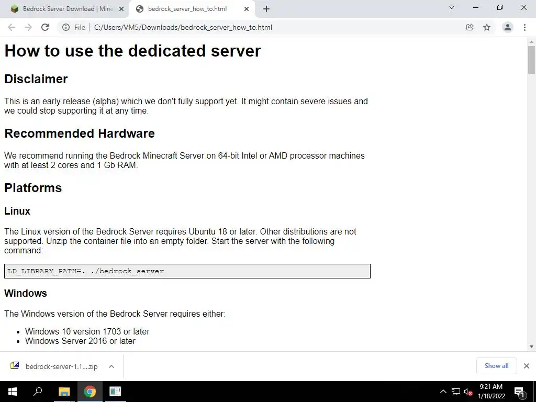Open the Chrome profile avatar
Screen dimensions: 536x402
tap(508, 27)
